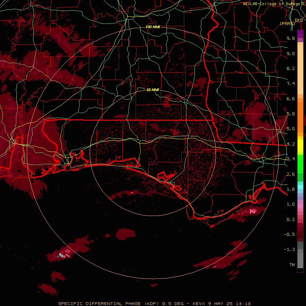Click the 4.2 value on the scale
Viewport: 306px width, 306px height.
(x=291, y=144)
